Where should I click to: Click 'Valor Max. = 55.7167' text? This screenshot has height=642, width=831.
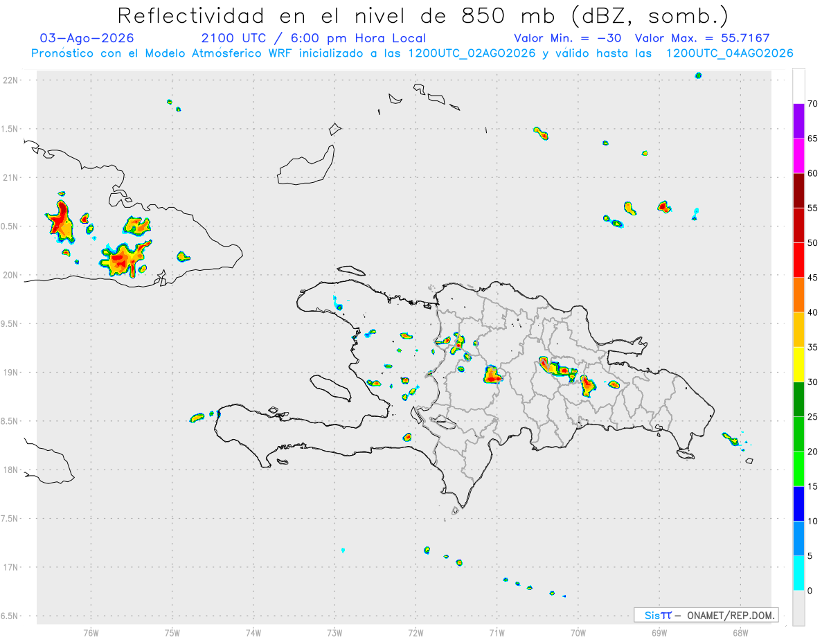tap(702, 38)
